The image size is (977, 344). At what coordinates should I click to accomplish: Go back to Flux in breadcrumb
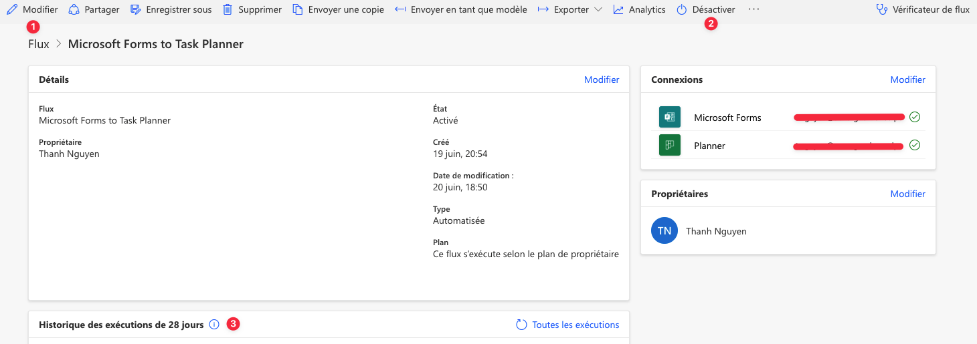tap(39, 44)
